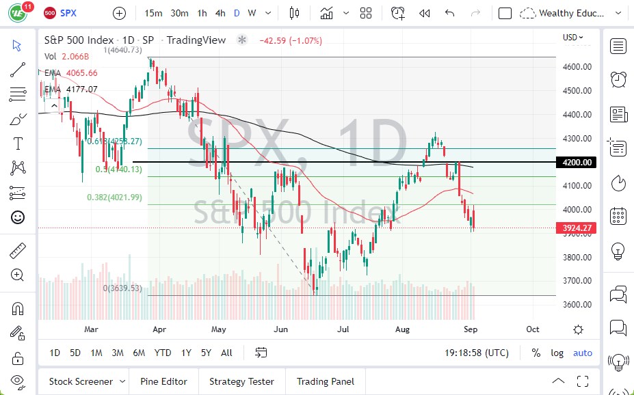Enable log scale on the price axis
The image size is (634, 395).
[557, 353]
